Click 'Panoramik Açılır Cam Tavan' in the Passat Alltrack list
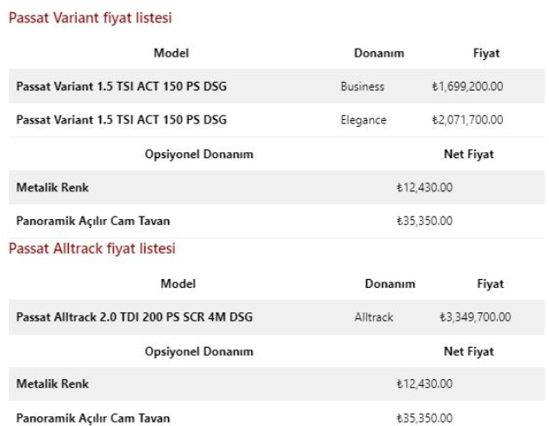 [93, 418]
